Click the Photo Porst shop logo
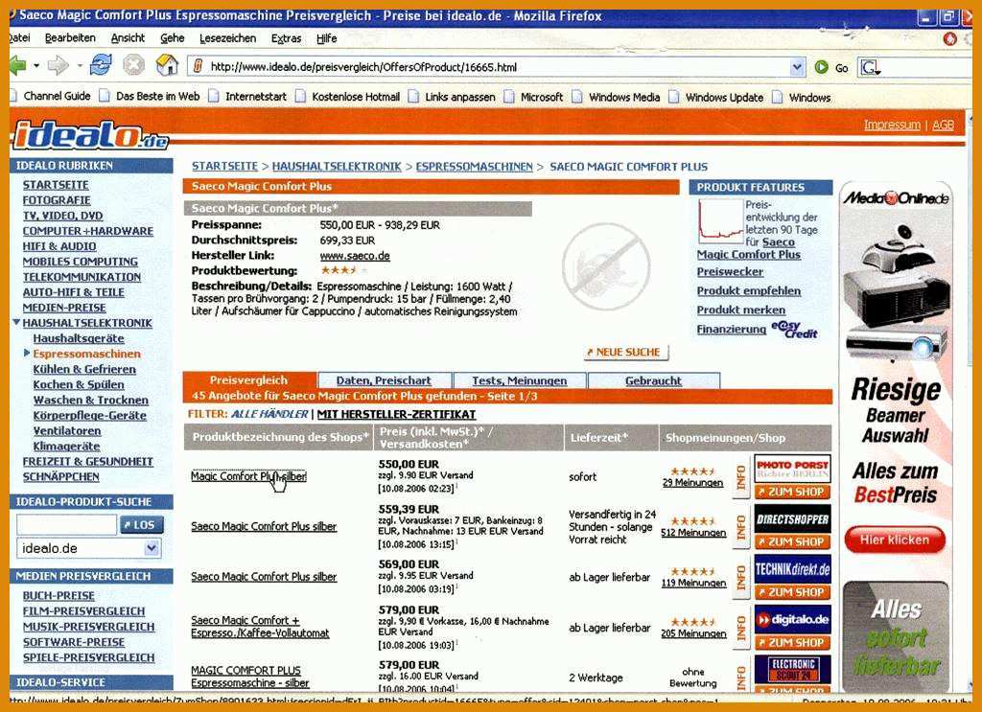 (792, 469)
